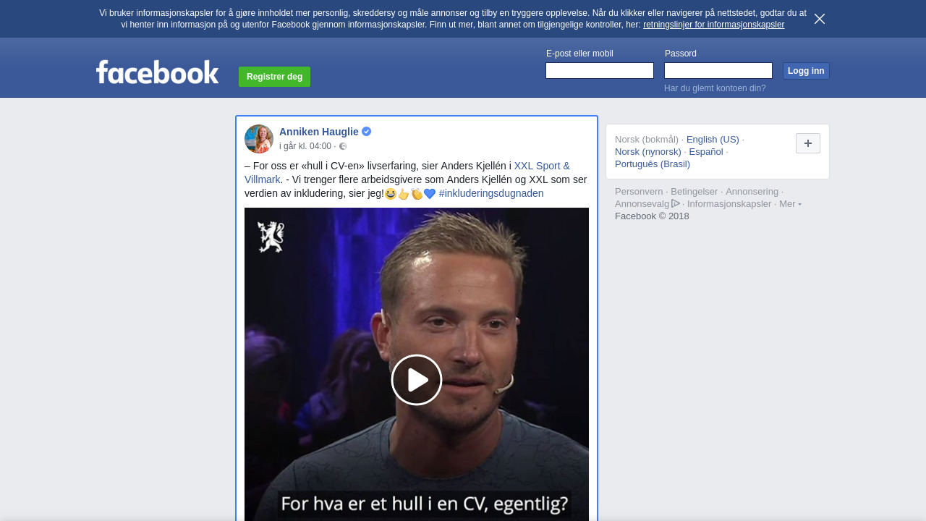Click the plus button for more languages

tap(808, 143)
